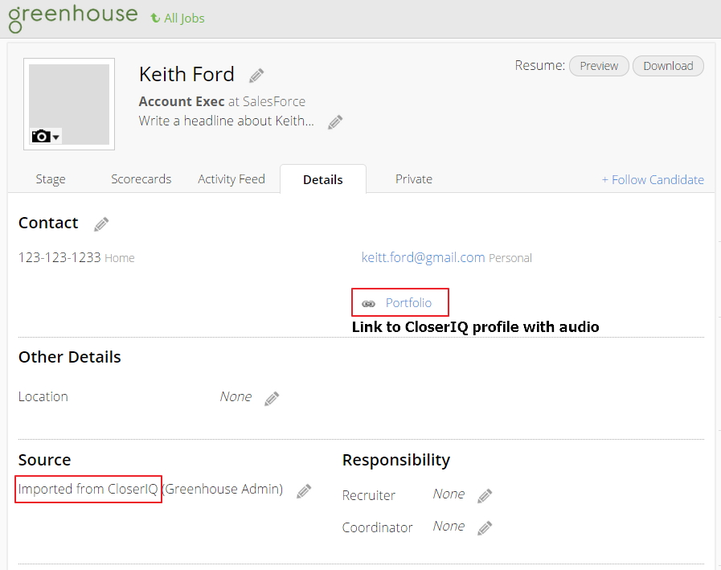This screenshot has width=721, height=570.
Task: Select the Activity Feed tab
Action: click(x=231, y=179)
